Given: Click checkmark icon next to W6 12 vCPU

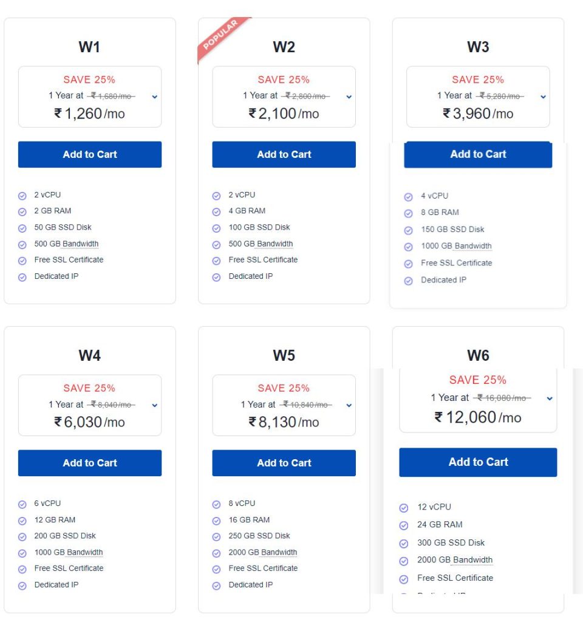Looking at the screenshot, I should 403,508.
